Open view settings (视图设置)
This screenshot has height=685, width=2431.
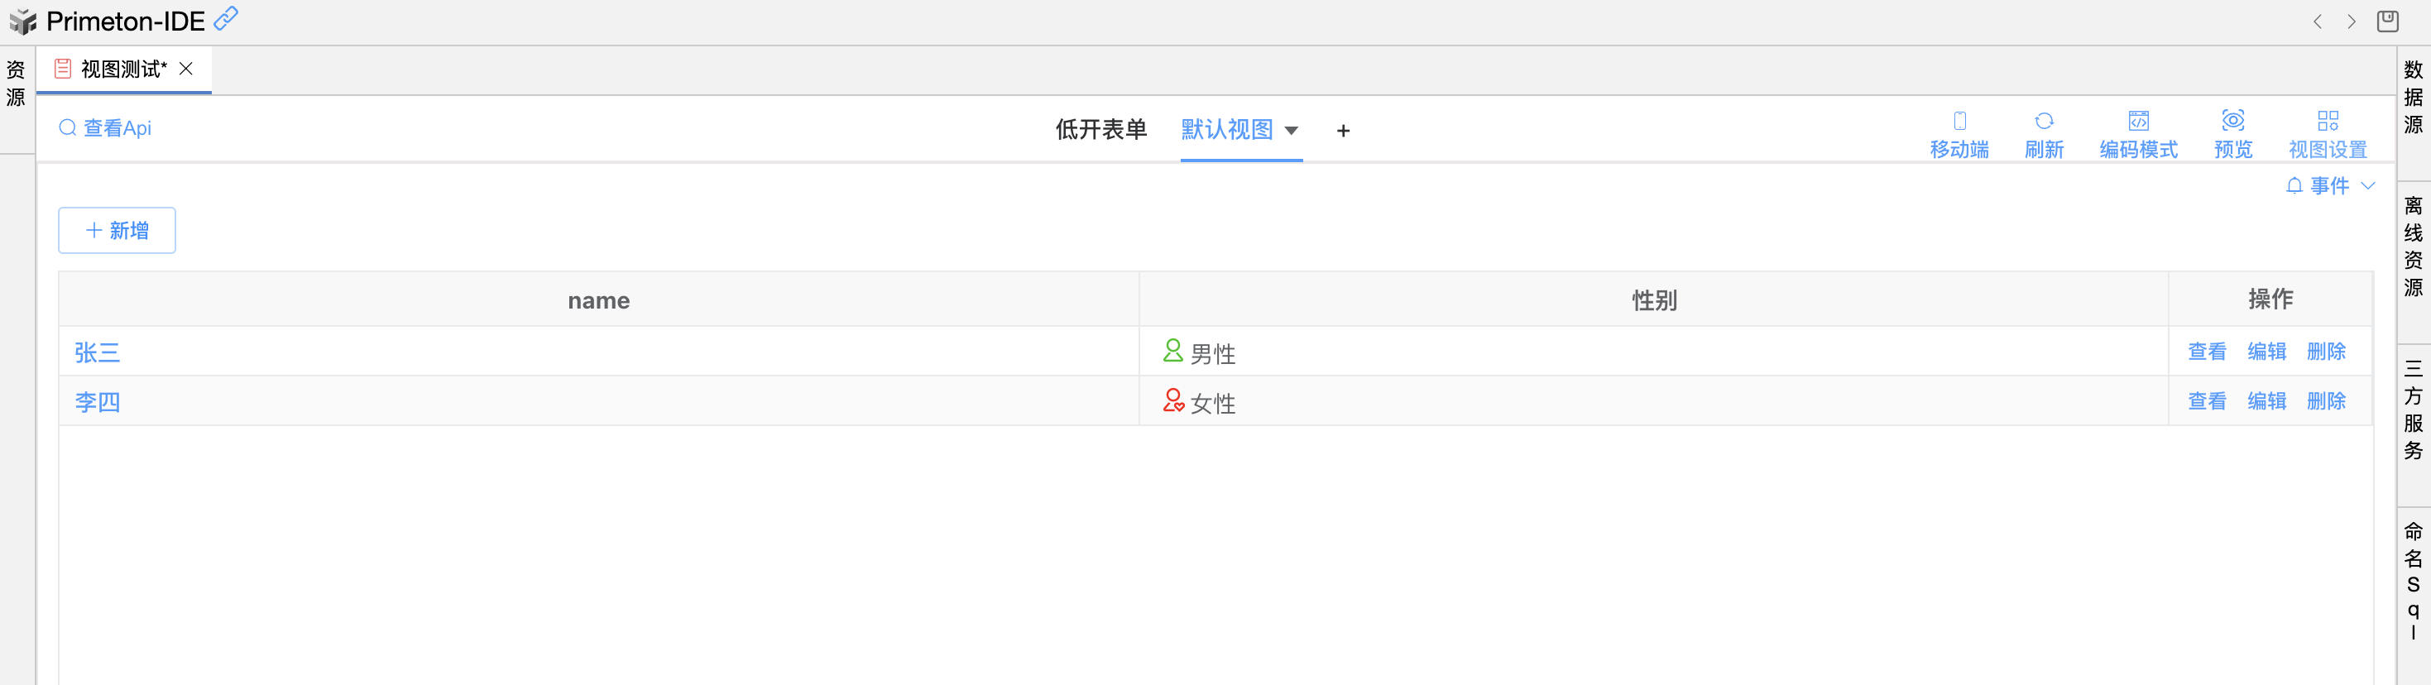(2328, 121)
